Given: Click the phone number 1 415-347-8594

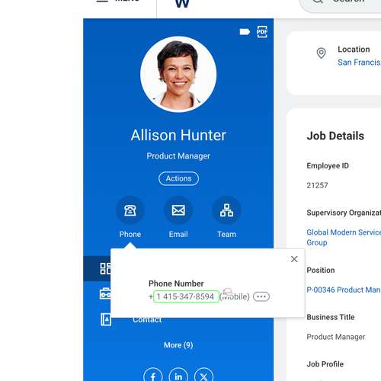Looking at the screenshot, I should pyautogui.click(x=186, y=296).
